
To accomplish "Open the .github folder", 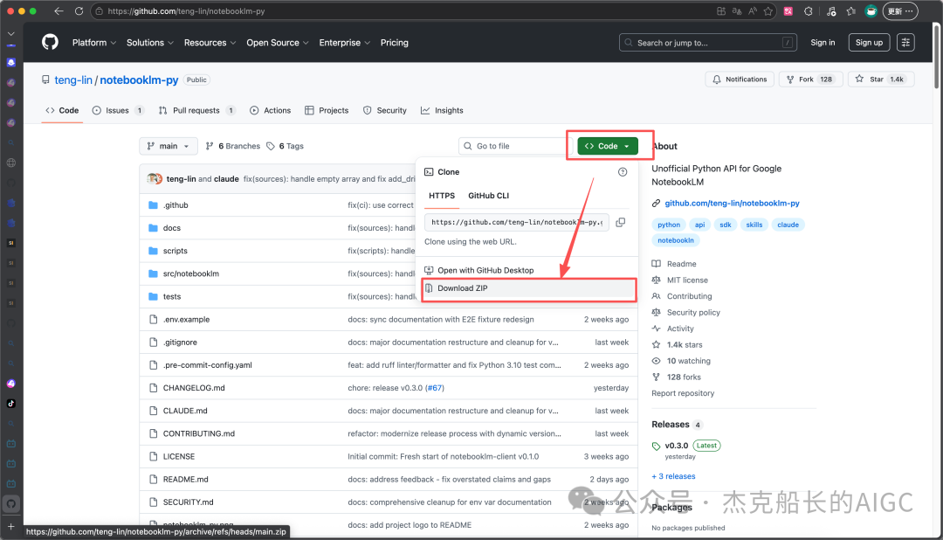I will [x=176, y=205].
